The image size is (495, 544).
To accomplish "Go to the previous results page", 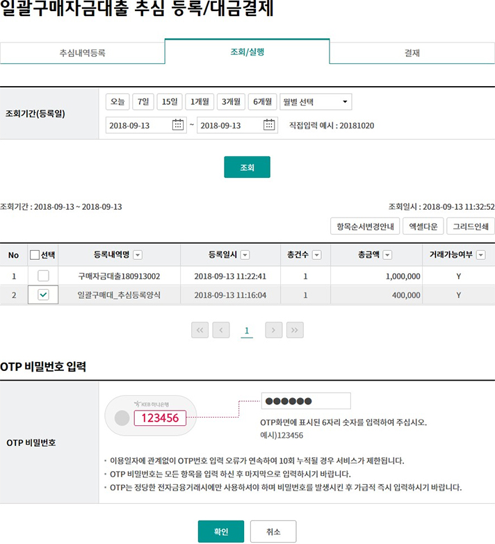I will coord(221,330).
